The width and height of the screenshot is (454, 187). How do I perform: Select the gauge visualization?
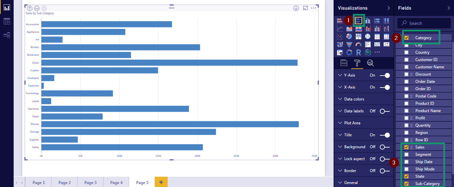point(359,44)
